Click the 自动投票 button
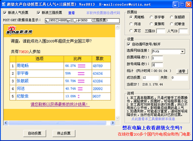Screen dimensions: 193x141 tap(35, 133)
